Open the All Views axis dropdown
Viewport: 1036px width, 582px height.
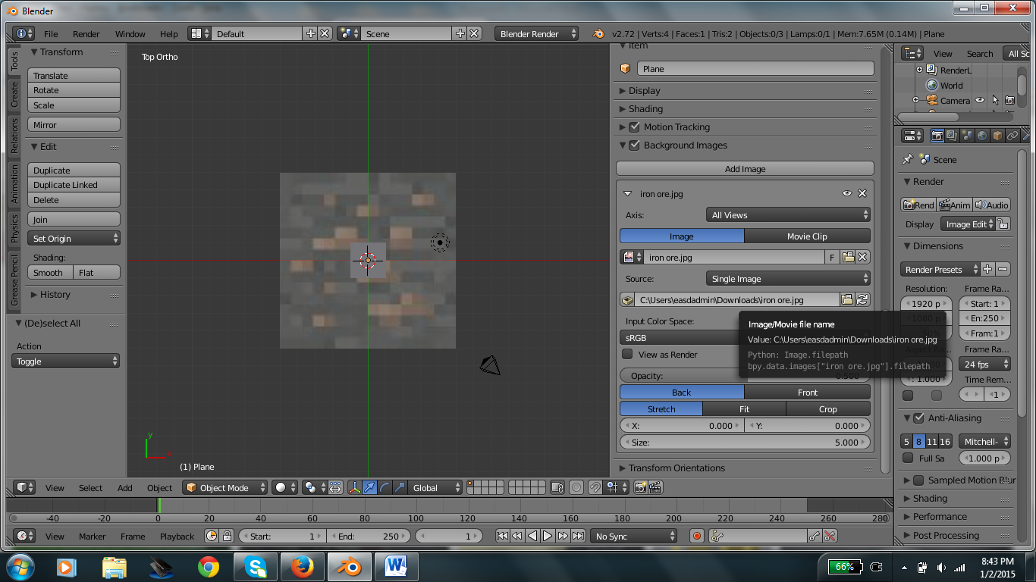click(788, 215)
